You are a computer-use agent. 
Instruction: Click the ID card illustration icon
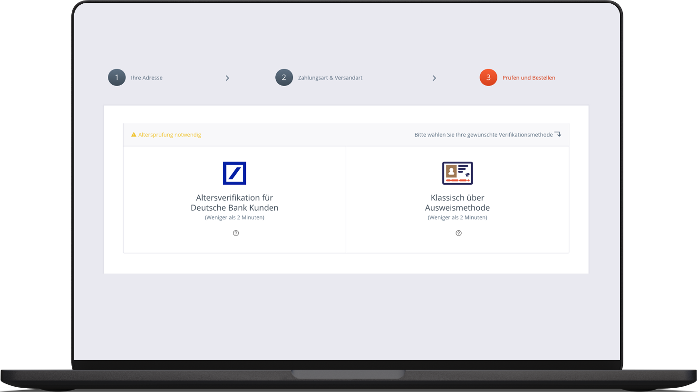pyautogui.click(x=457, y=173)
